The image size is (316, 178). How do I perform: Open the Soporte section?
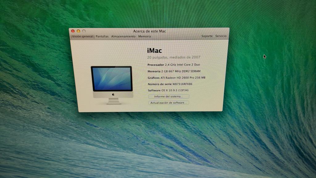click(x=207, y=36)
